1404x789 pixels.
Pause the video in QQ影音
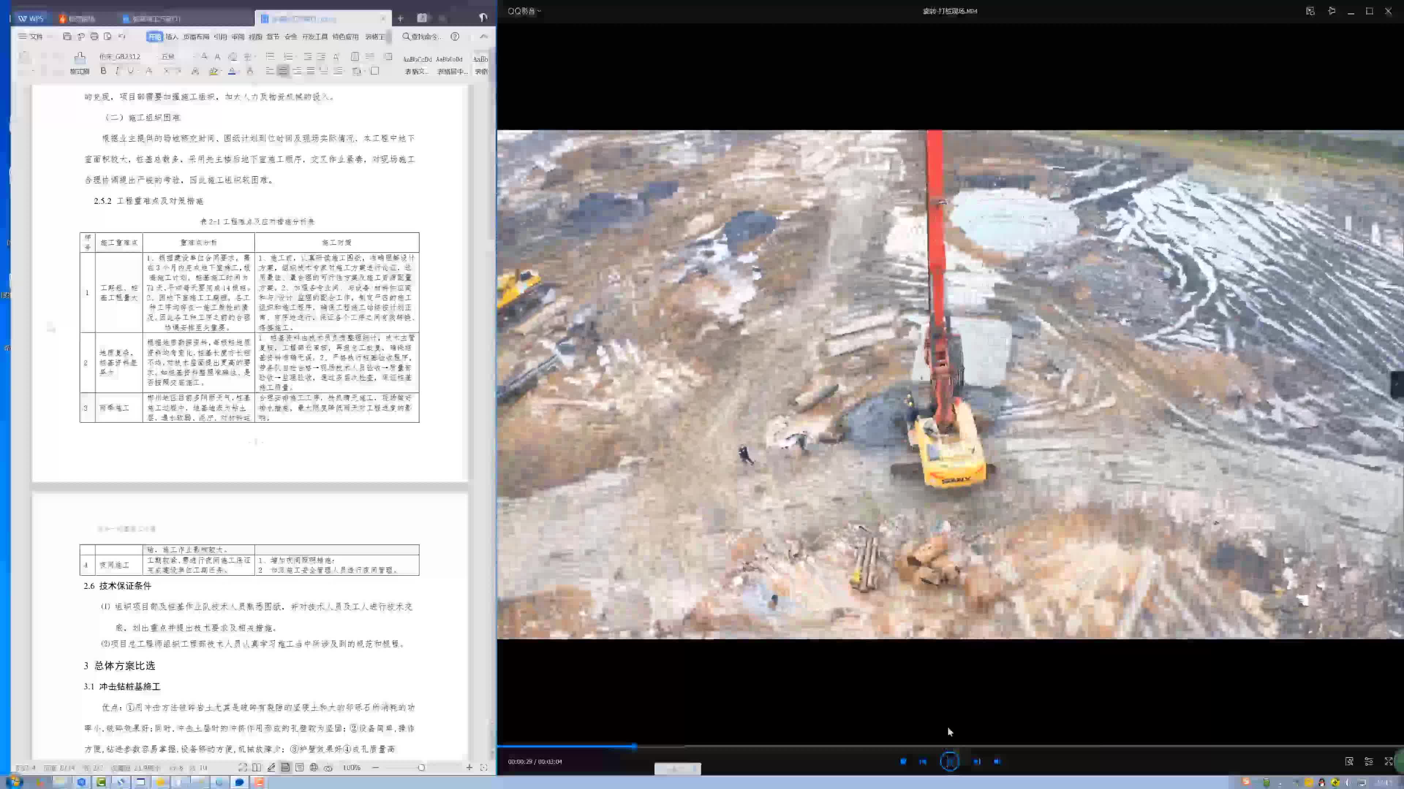(x=950, y=761)
